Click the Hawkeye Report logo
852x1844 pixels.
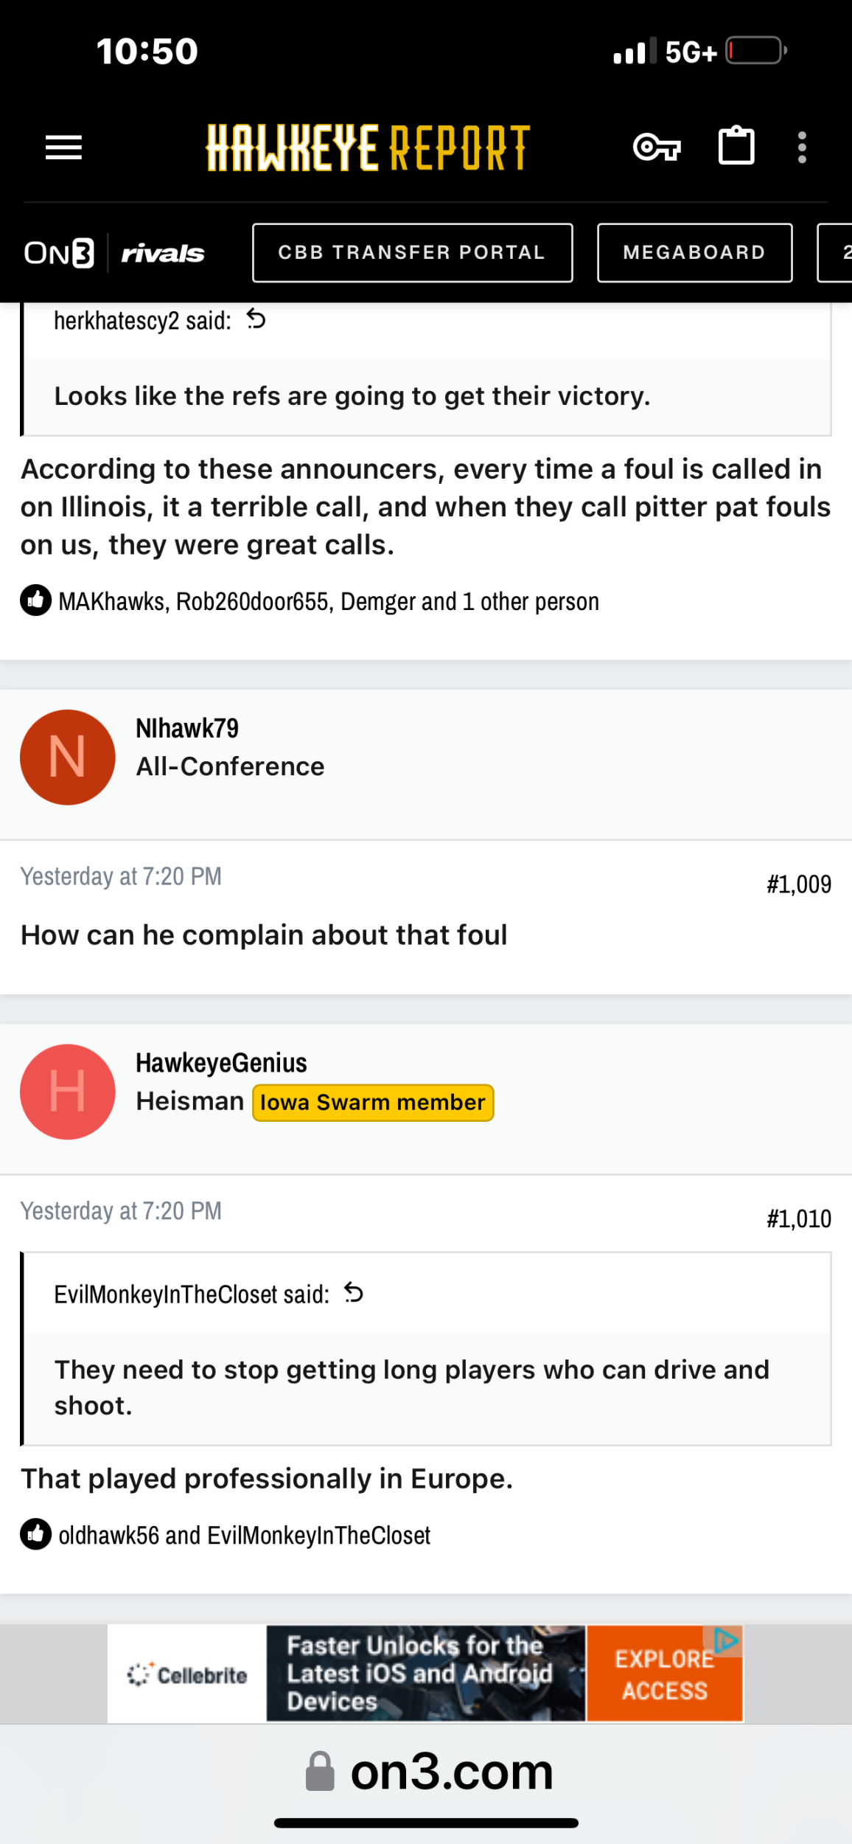(368, 148)
